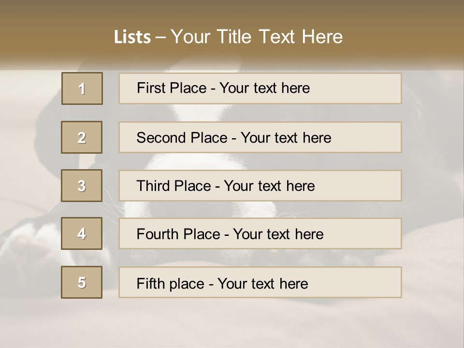Click "Your text here" in Fifth place row

click(262, 283)
